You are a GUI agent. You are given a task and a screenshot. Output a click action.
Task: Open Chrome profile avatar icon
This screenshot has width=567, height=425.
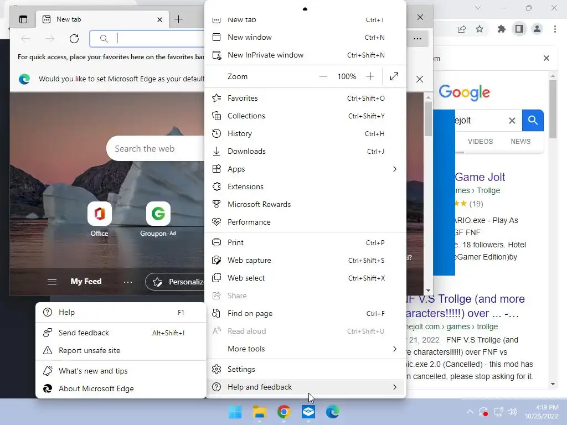click(537, 29)
